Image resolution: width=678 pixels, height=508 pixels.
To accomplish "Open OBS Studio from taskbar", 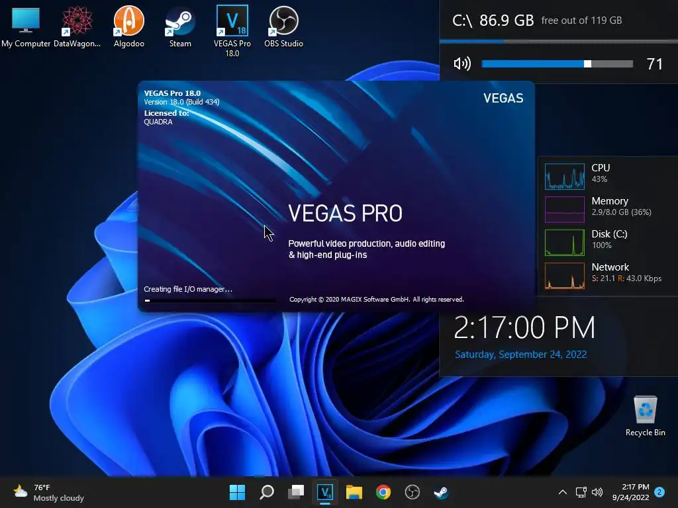I will point(412,492).
